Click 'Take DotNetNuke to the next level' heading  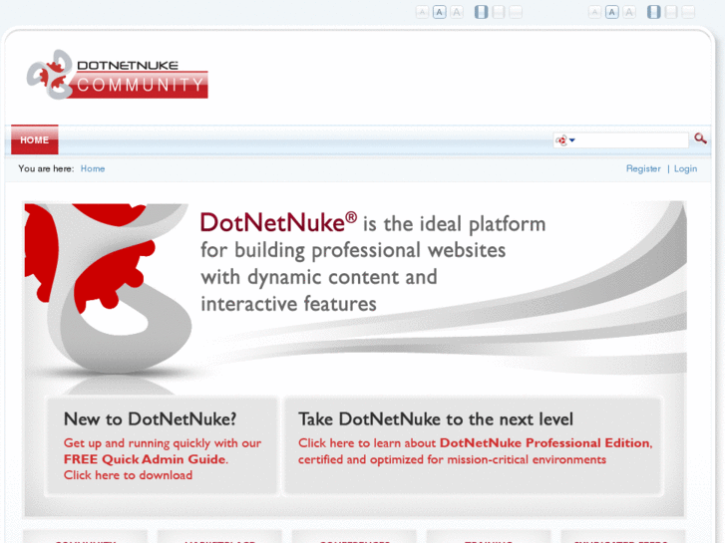[436, 419]
